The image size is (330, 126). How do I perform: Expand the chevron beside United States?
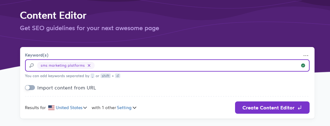pos(85,108)
